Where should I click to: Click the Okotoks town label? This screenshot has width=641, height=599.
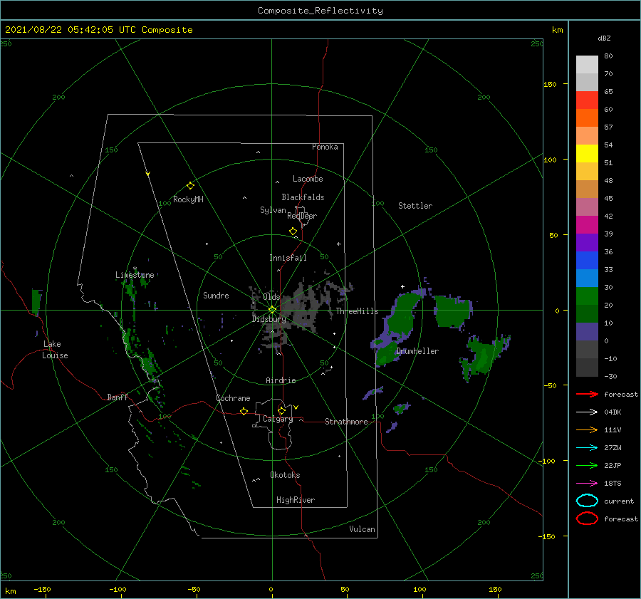click(x=286, y=475)
